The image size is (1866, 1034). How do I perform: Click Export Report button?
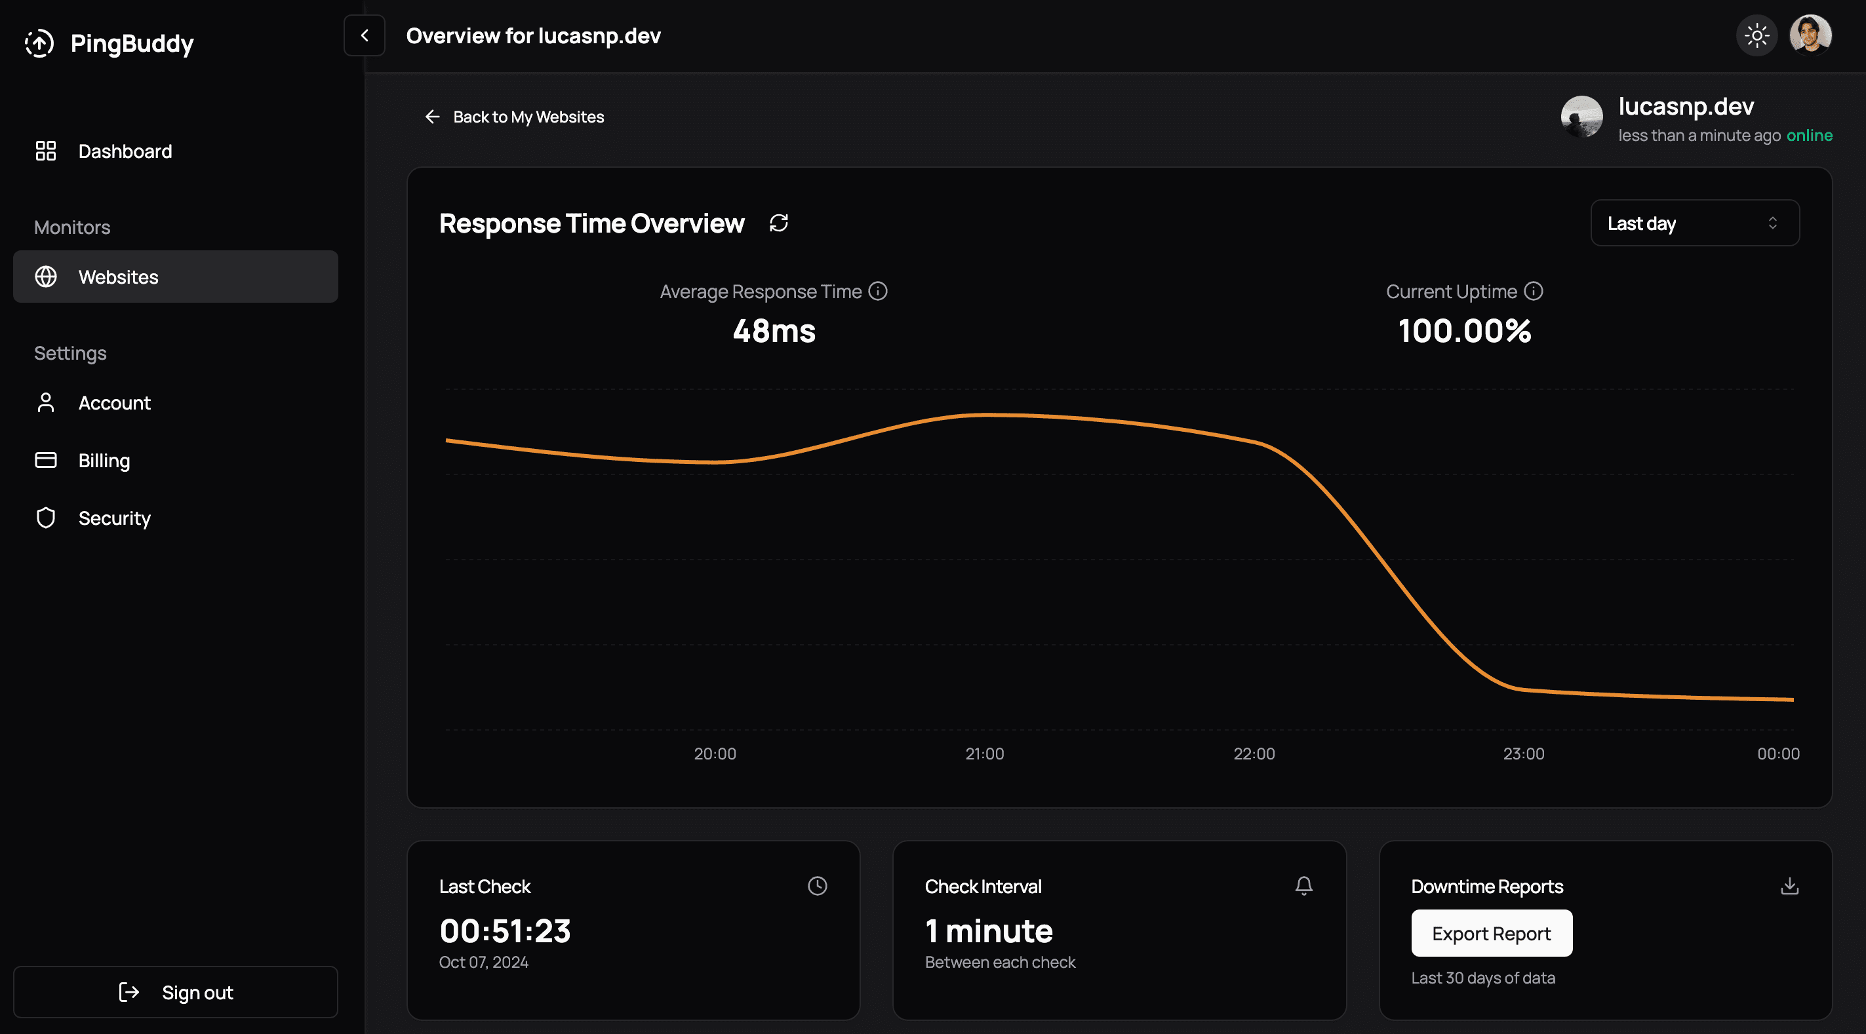(x=1492, y=933)
